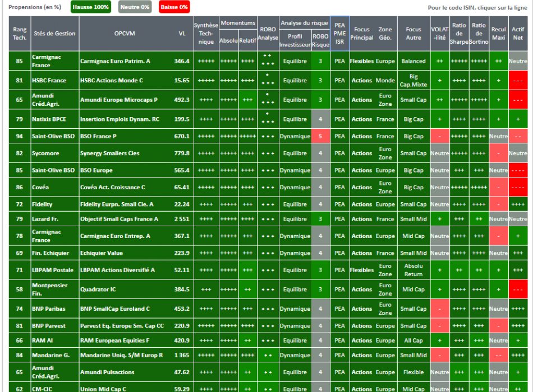
Task: Click the All Cap focus cell
Action: click(413, 340)
